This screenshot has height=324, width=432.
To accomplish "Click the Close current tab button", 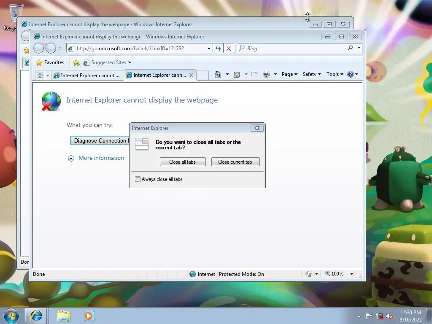I will (235, 162).
